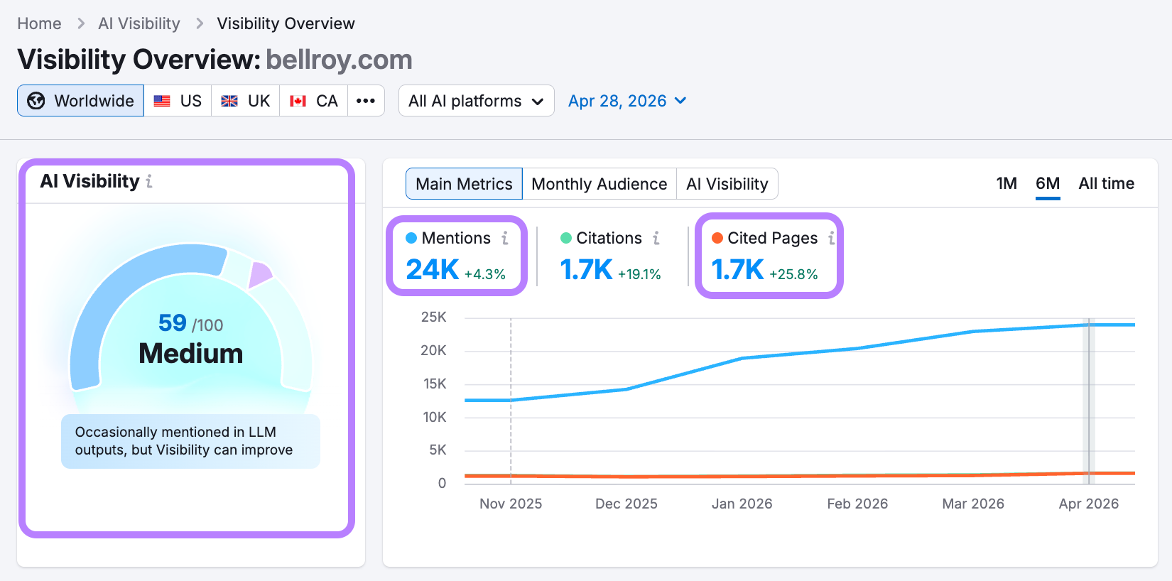Select the UK region
This screenshot has width=1172, height=581.
pyautogui.click(x=245, y=101)
